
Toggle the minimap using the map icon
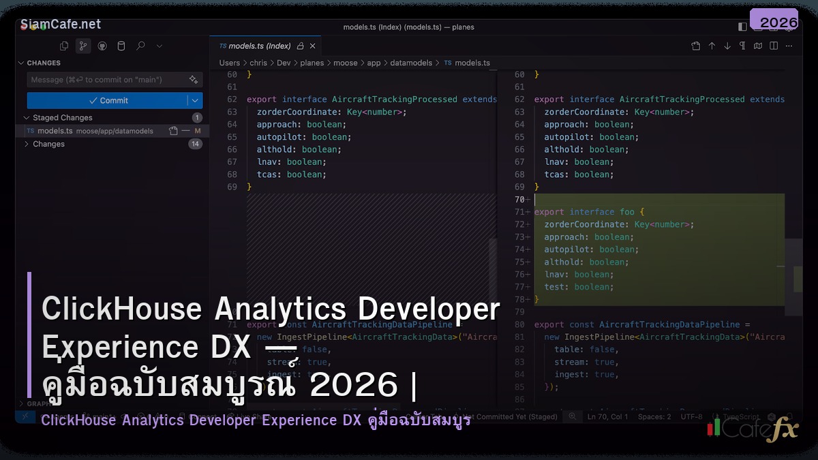coord(757,46)
